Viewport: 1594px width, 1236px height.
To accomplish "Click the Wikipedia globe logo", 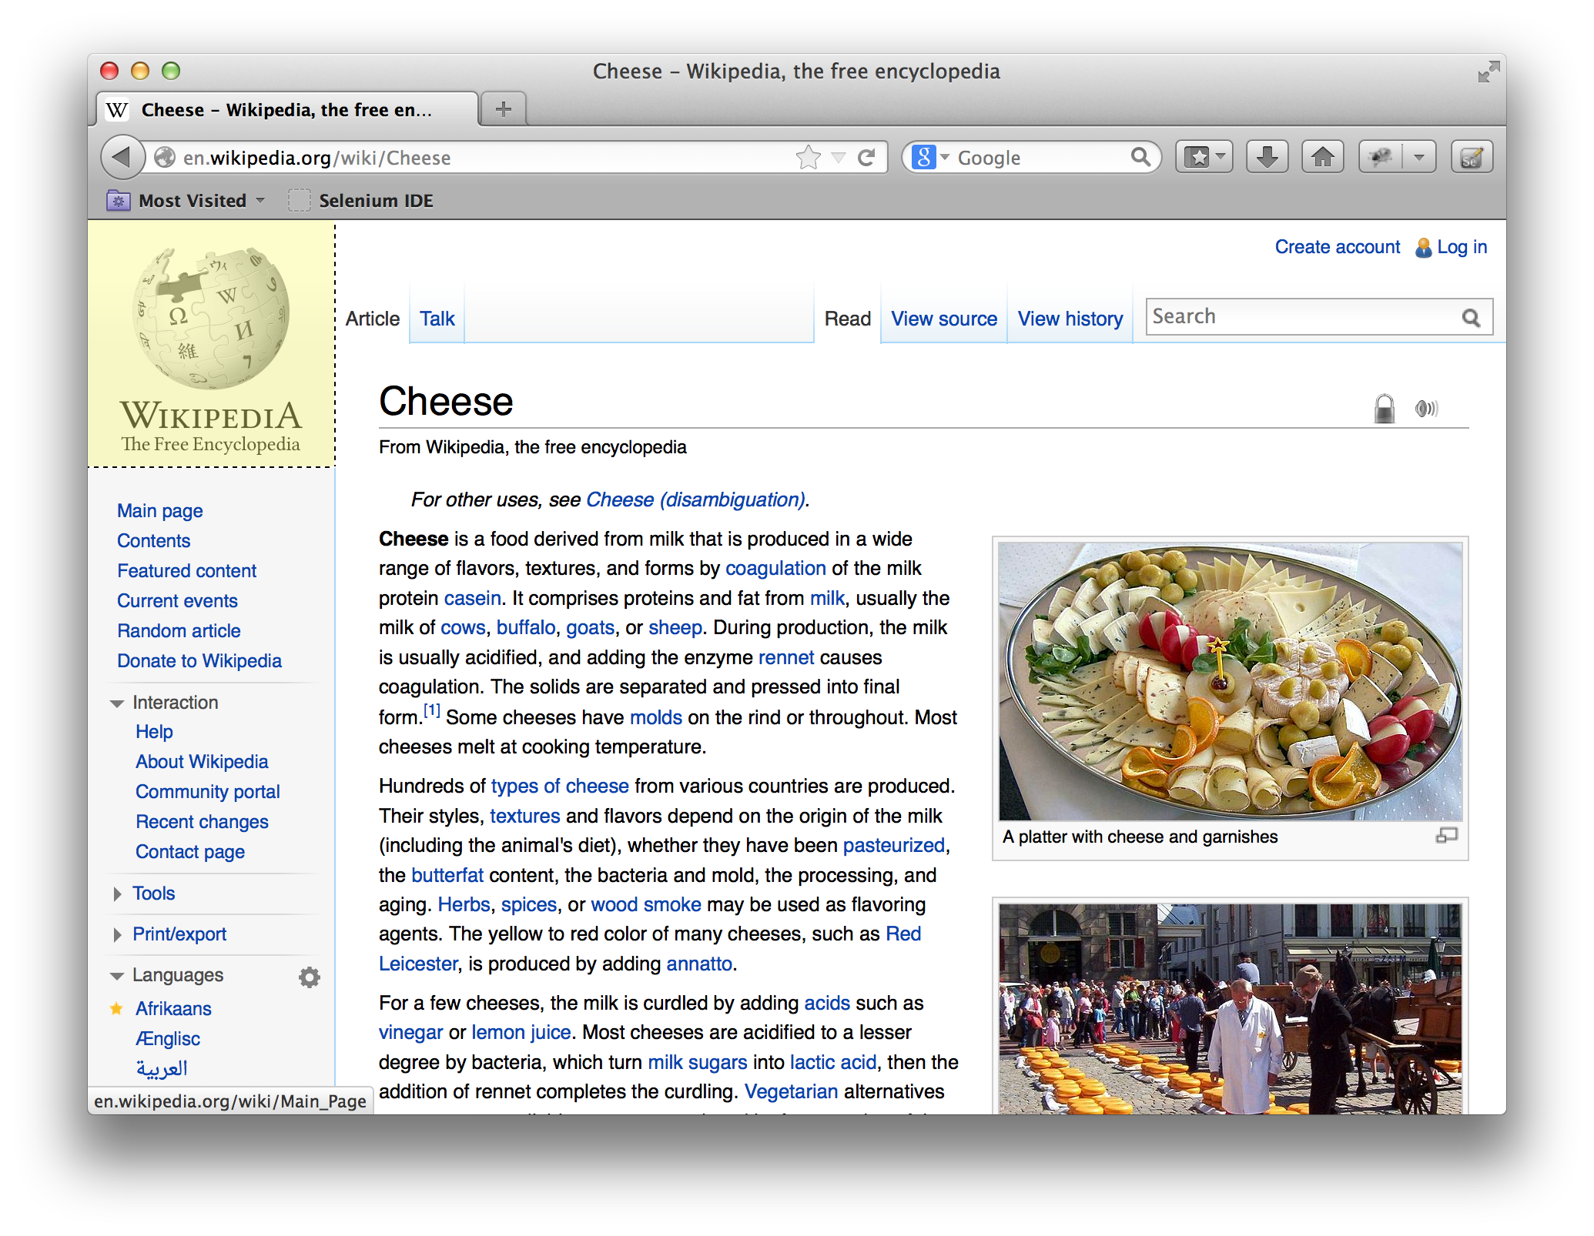I will tap(210, 317).
